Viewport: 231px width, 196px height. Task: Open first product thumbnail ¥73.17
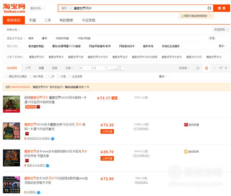[11, 104]
